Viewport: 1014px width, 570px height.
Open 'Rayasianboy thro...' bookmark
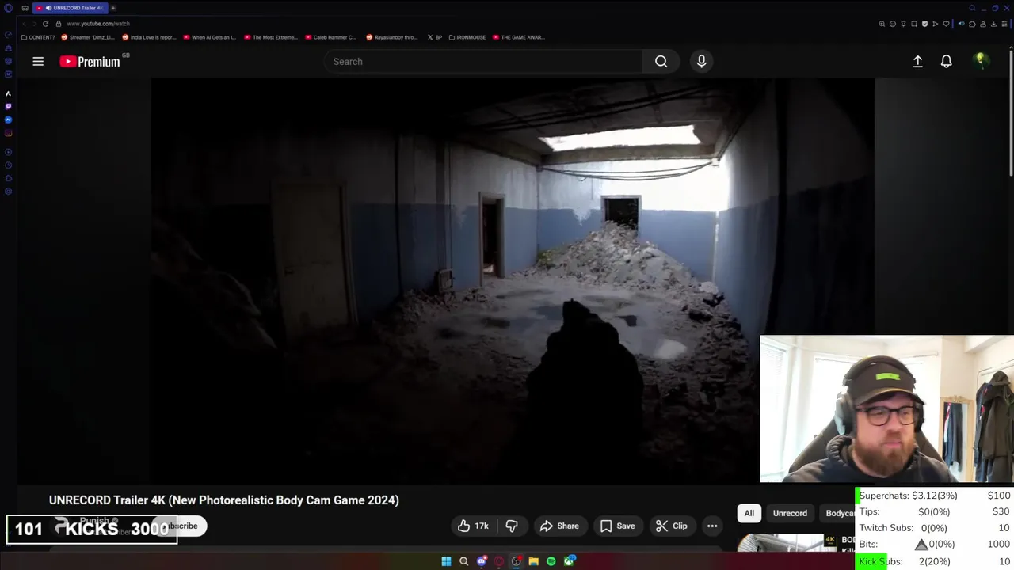(392, 37)
